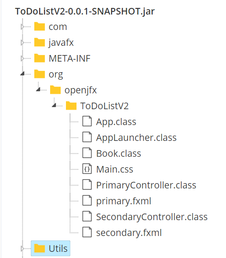
Task: Open secondary.fxml file entry
Action: pos(129,232)
